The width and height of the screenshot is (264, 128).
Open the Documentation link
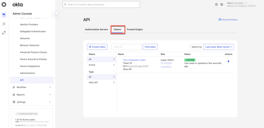coord(230,19)
